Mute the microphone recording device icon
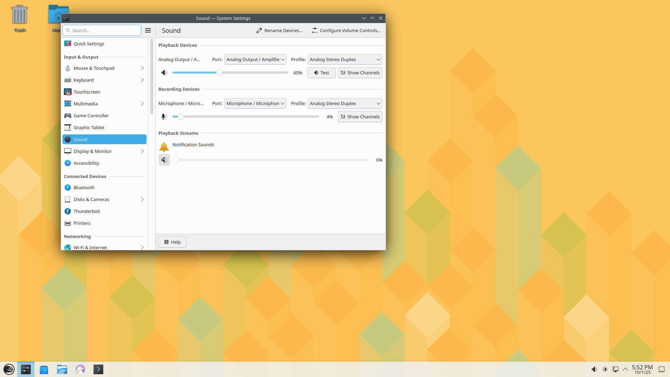670x377 pixels. pyautogui.click(x=164, y=117)
